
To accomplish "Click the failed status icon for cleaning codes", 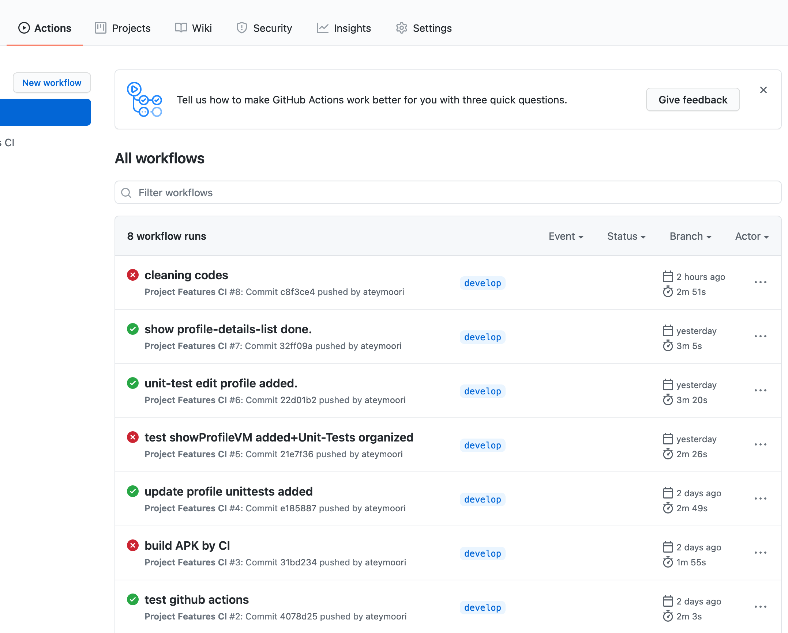I will pos(133,275).
